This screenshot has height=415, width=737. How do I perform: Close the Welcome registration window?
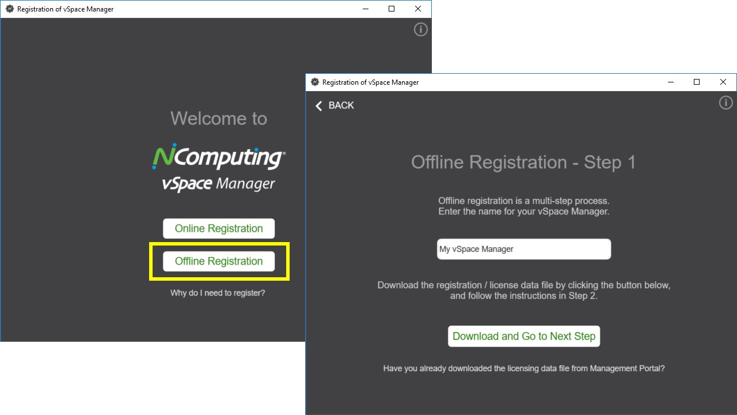click(x=418, y=9)
